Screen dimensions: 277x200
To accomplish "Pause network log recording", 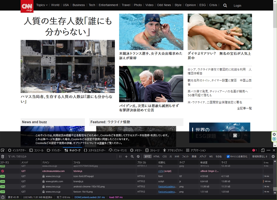I will pos(120,156).
